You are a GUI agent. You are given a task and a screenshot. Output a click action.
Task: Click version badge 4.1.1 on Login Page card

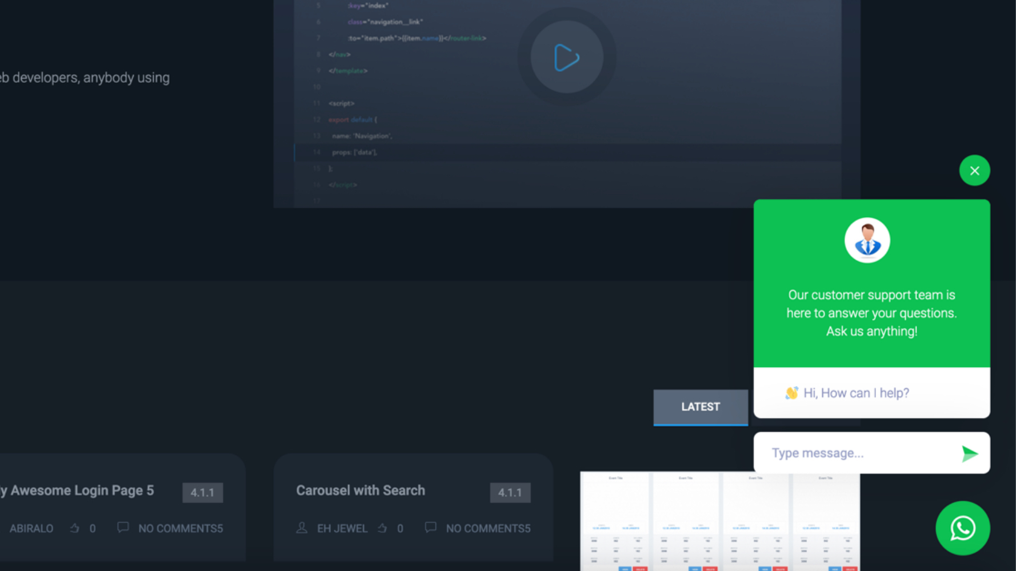202,493
